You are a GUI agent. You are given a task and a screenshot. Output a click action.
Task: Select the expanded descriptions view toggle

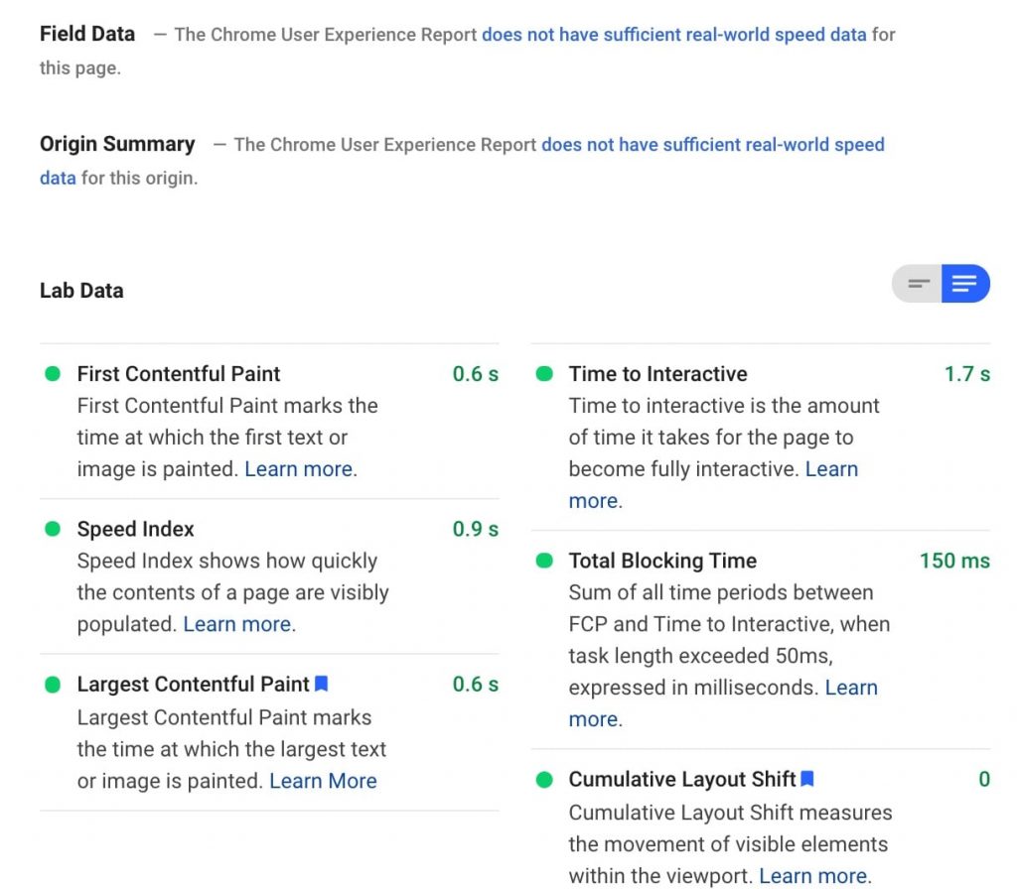(x=963, y=283)
